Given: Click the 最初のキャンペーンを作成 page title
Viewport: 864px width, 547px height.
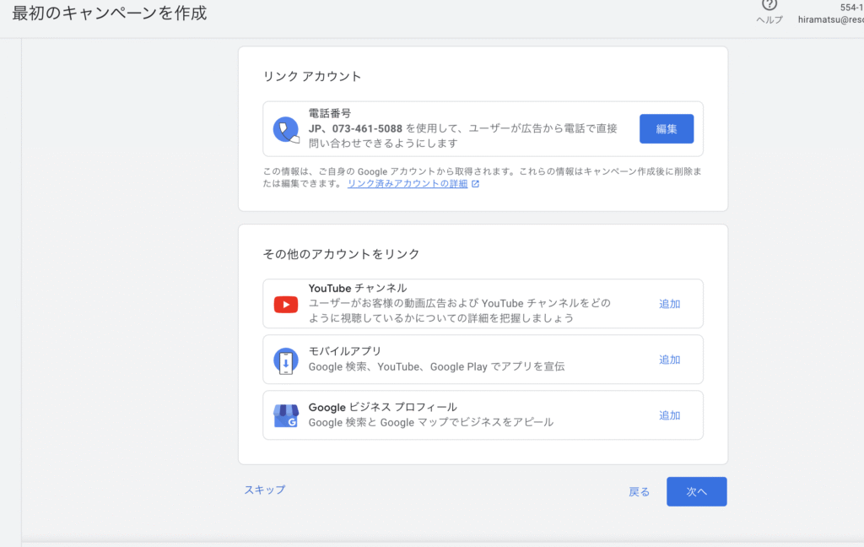Looking at the screenshot, I should click(110, 14).
